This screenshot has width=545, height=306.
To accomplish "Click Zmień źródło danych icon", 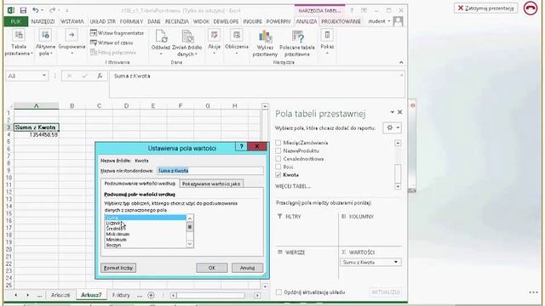I will 187,37.
